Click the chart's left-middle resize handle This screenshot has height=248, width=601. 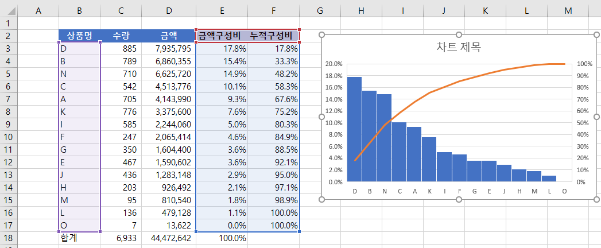(x=322, y=118)
